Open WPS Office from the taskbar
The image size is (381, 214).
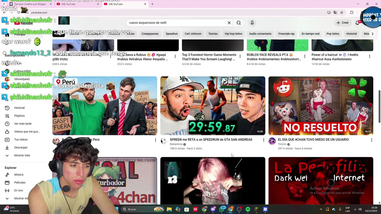point(196,209)
